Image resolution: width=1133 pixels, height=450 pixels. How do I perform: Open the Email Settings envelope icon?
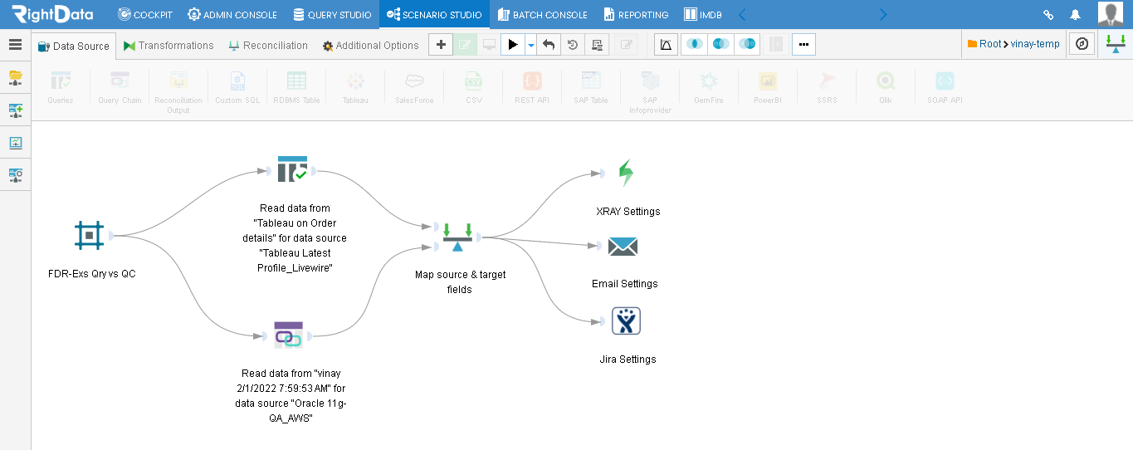[623, 247]
